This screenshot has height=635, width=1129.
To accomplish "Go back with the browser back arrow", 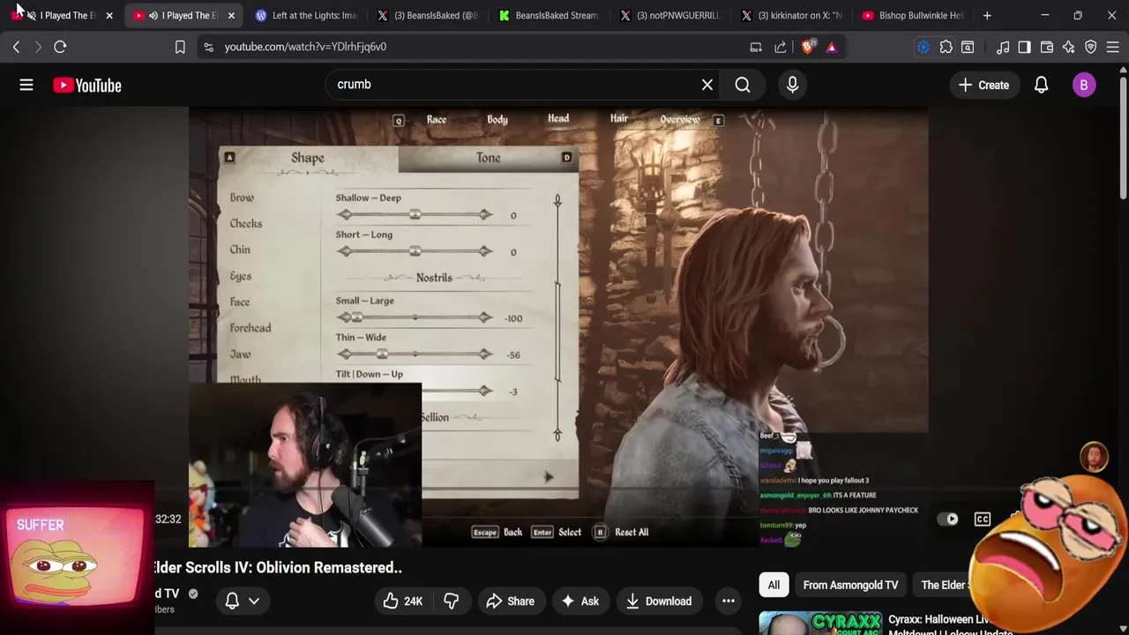I will (16, 47).
